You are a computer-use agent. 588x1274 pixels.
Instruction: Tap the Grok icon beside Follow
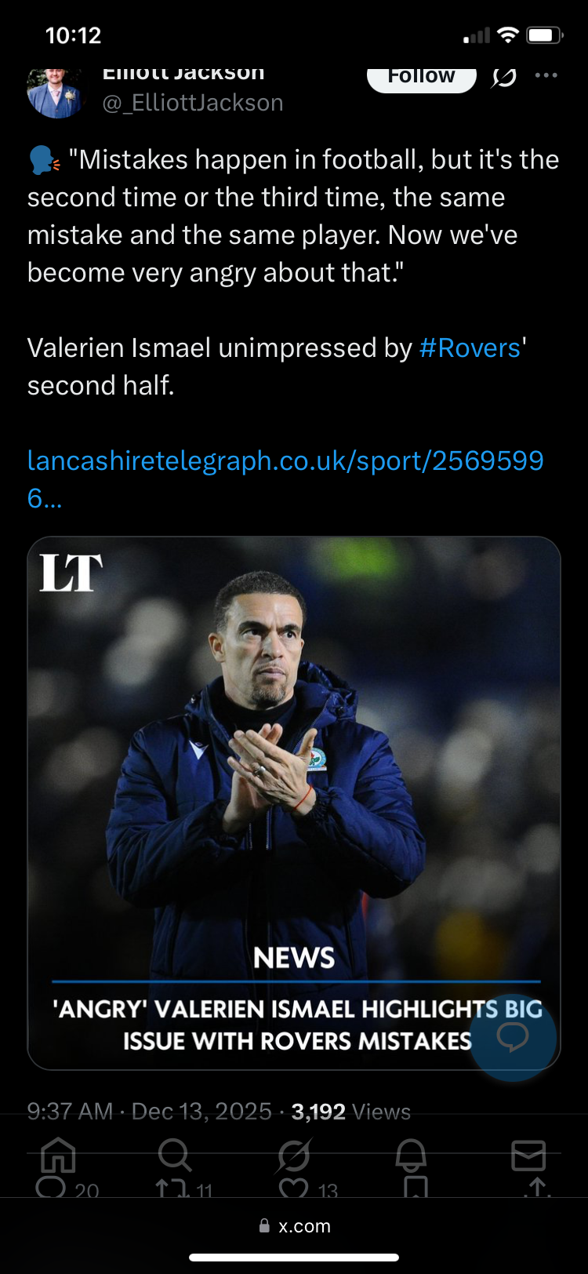click(x=504, y=77)
